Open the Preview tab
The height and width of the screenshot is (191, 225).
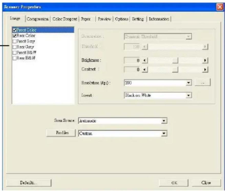click(104, 19)
